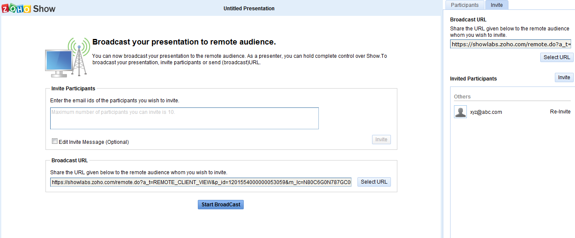Click the xyz@abc.com participant avatar icon
This screenshot has height=238, width=575.
click(x=460, y=112)
